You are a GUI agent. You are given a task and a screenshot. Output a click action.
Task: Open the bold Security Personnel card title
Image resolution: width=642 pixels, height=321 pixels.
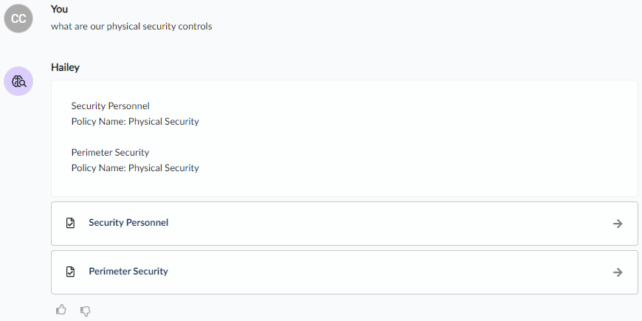[128, 223]
